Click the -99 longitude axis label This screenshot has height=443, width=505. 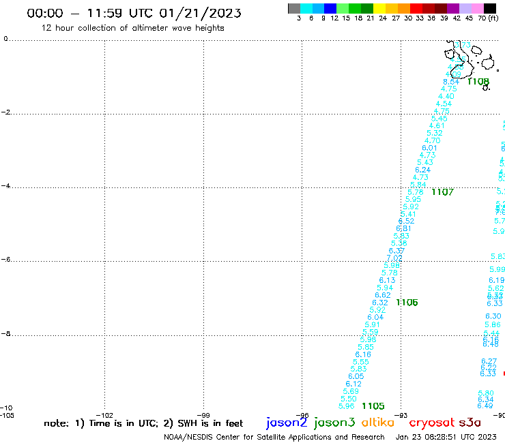pos(203,416)
